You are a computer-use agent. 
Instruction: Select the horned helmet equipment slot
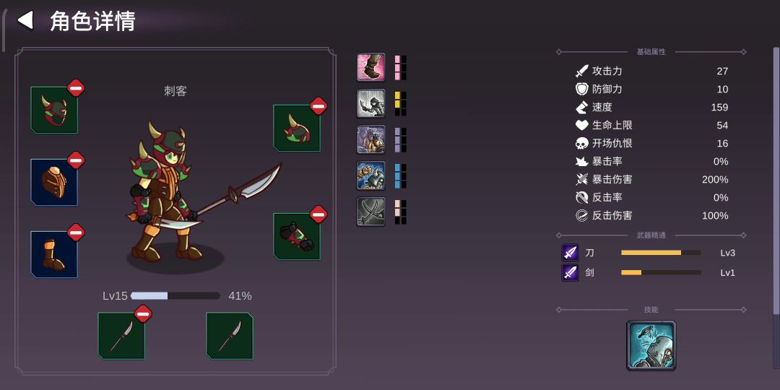[x=54, y=110]
